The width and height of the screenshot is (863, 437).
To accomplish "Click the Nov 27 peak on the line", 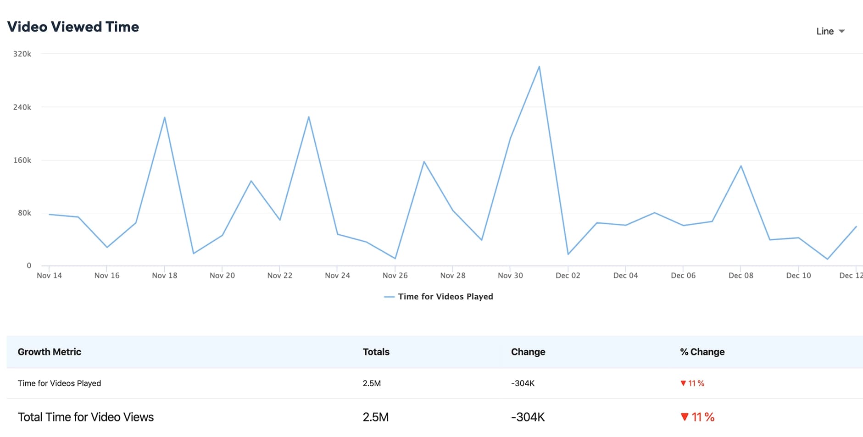I will (424, 161).
